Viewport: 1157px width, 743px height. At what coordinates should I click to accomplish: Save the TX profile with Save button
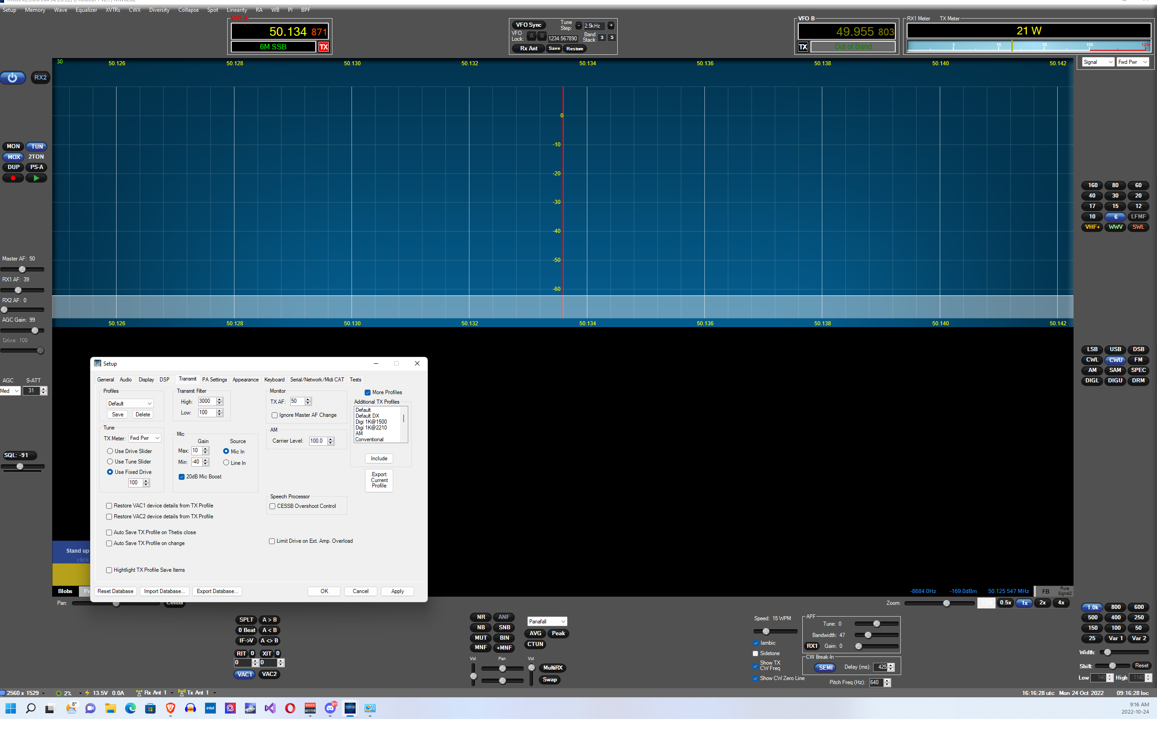click(117, 415)
